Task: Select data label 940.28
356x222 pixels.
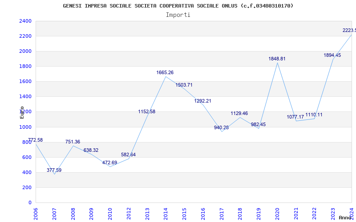Action: click(x=221, y=128)
